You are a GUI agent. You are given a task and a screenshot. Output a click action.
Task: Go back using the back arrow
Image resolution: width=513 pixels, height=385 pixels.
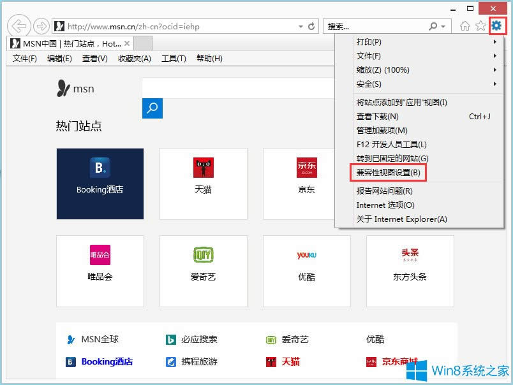[x=19, y=26]
